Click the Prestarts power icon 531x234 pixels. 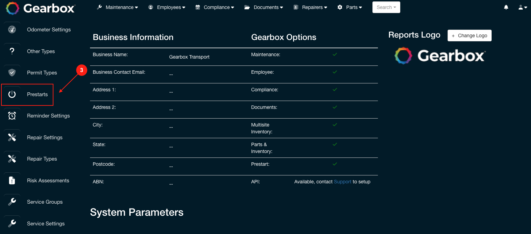point(12,94)
